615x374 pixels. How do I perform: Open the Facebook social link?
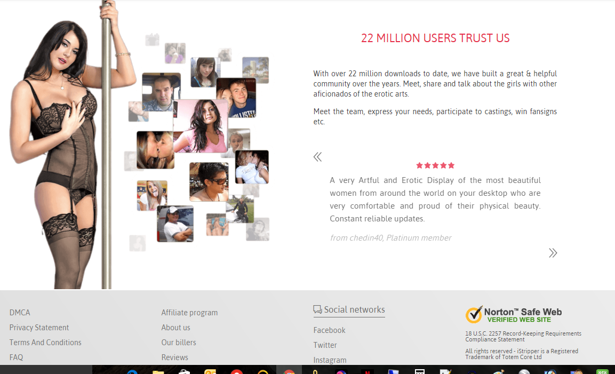[329, 330]
